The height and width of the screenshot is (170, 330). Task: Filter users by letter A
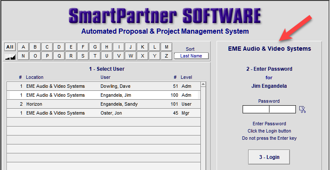pyautogui.click(x=23, y=47)
